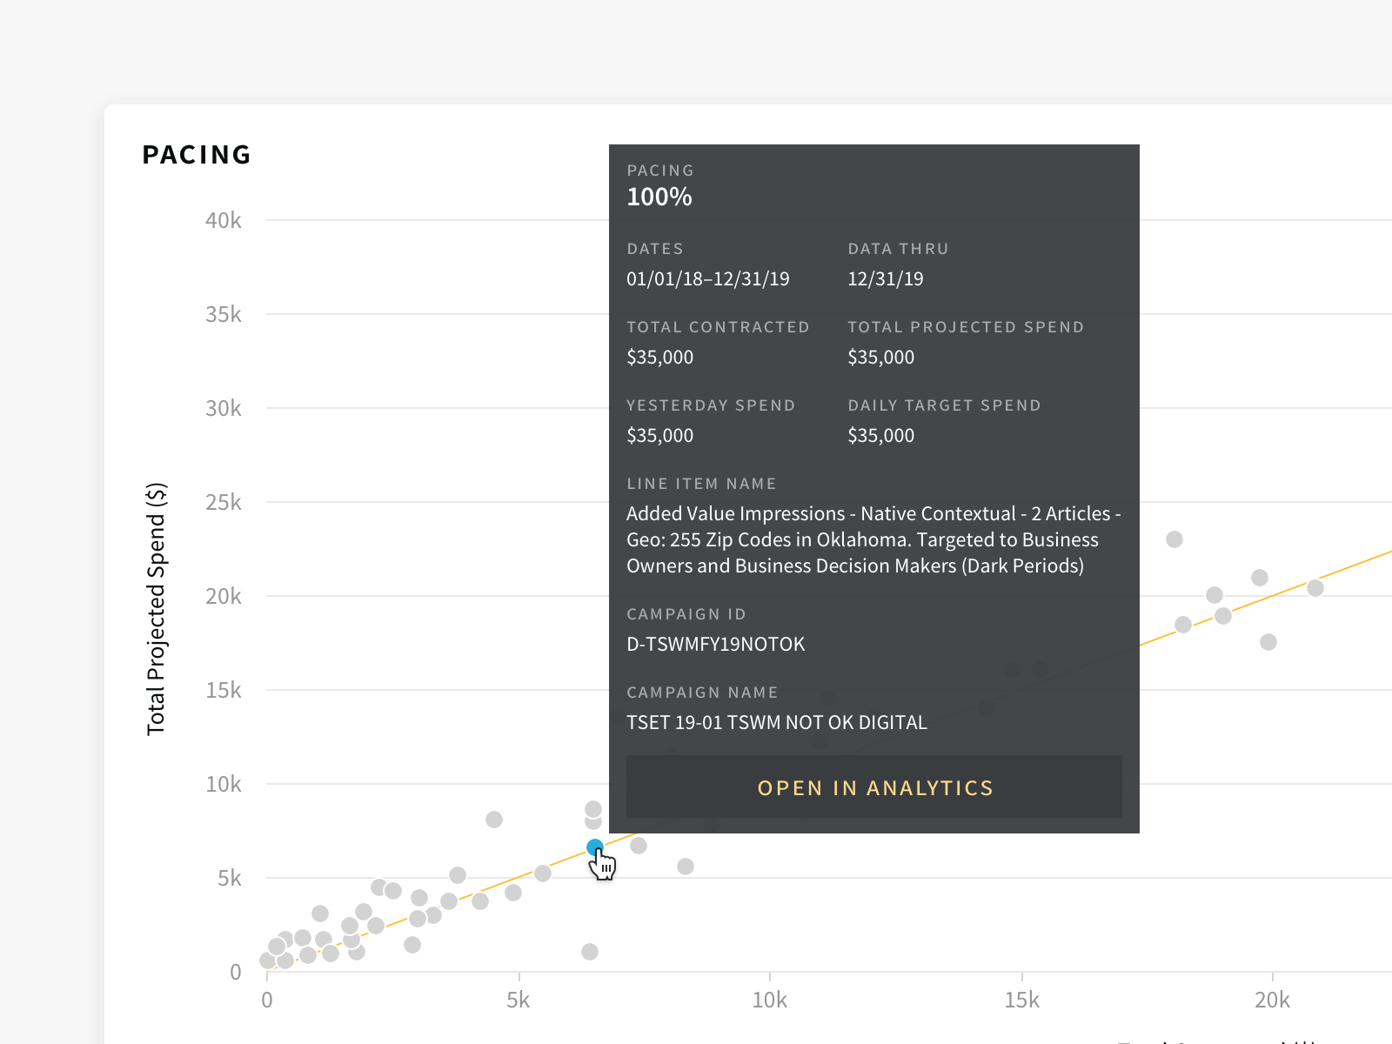
Task: Click the PACING chart title
Action: click(x=197, y=154)
